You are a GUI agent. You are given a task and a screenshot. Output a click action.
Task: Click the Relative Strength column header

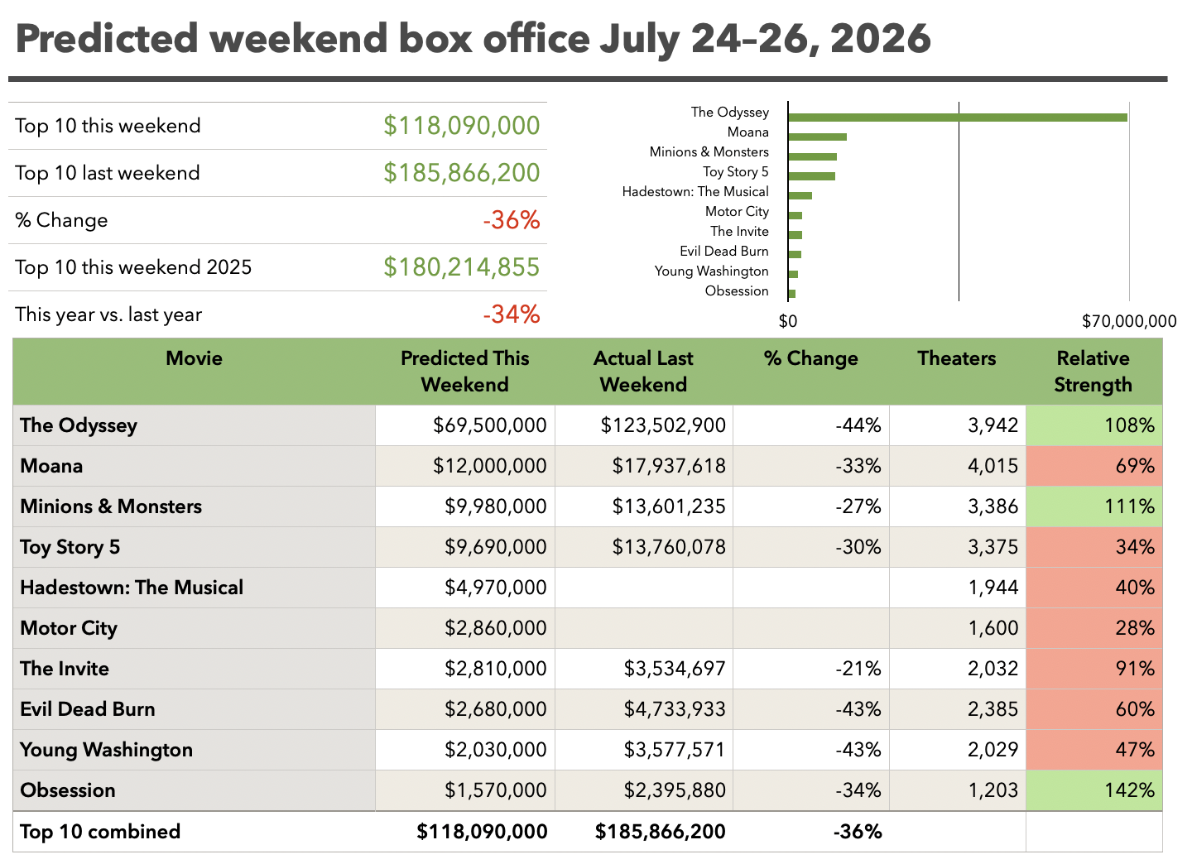1093,372
